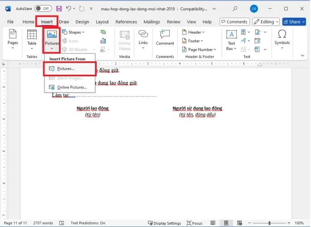This screenshot has width=311, height=227.
Task: Open the Header dropdown
Action: (x=193, y=32)
